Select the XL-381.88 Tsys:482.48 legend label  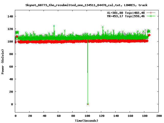point(126,13)
